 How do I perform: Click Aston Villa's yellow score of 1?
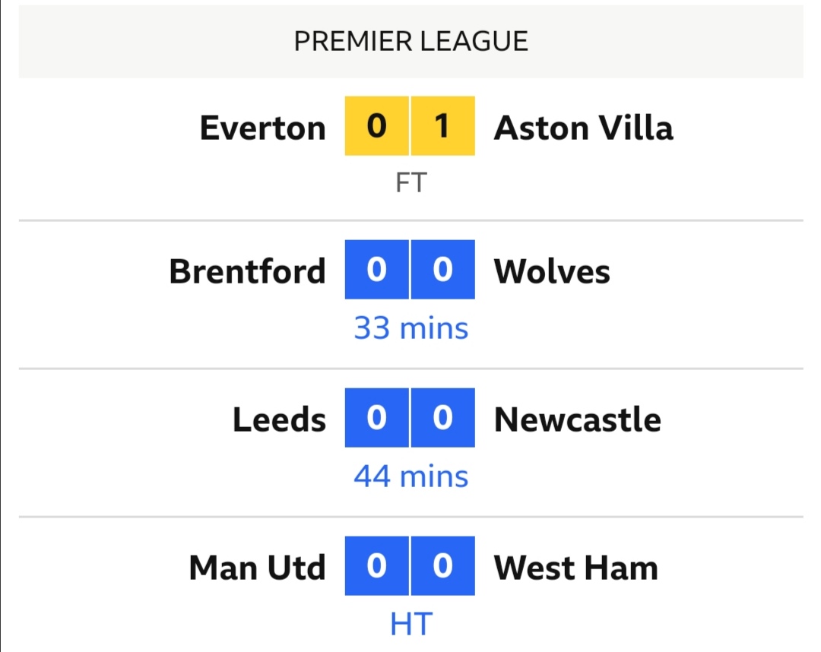click(x=443, y=126)
